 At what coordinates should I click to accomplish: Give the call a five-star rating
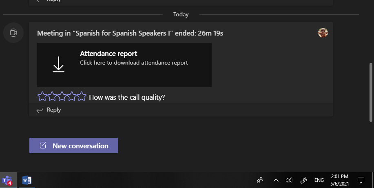[82, 97]
